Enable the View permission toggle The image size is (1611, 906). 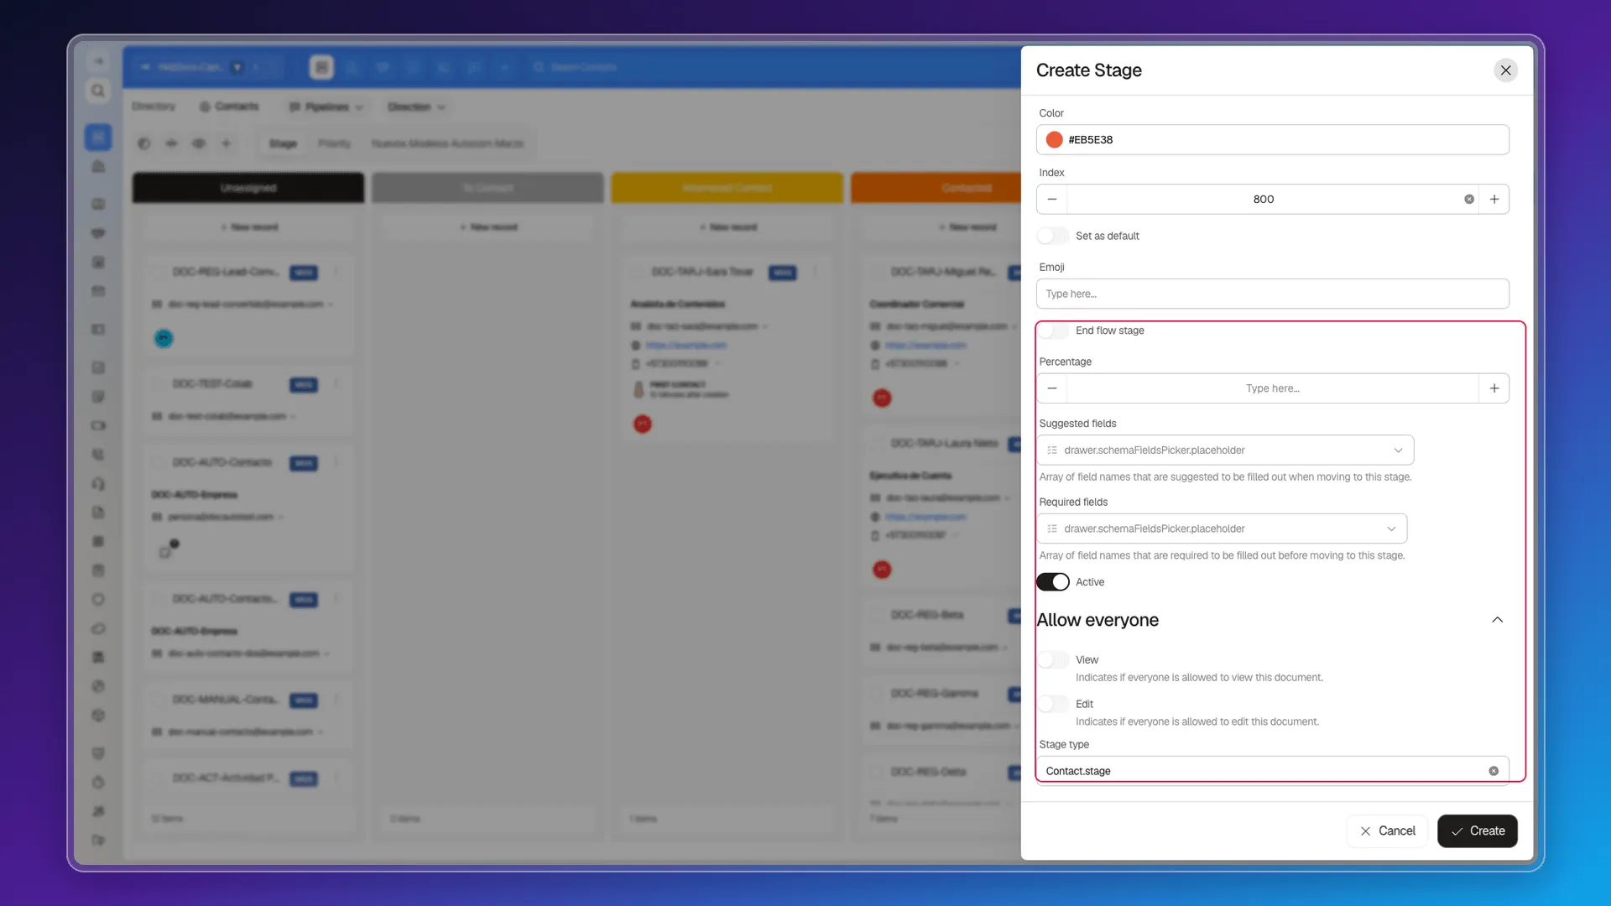(1052, 660)
